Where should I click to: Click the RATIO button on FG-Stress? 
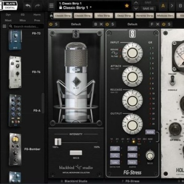coord(150,132)
